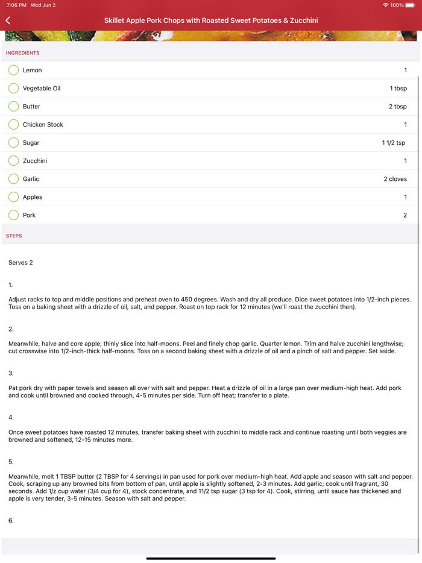
Task: Check off the Chicken Stock ingredient
Action: [x=13, y=124]
